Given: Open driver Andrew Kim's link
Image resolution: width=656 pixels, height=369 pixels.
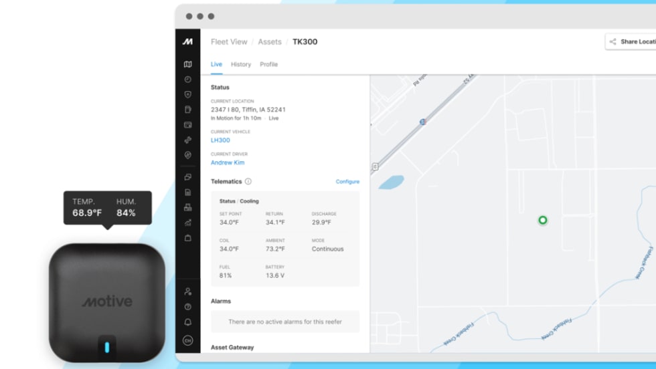Looking at the screenshot, I should pos(228,162).
